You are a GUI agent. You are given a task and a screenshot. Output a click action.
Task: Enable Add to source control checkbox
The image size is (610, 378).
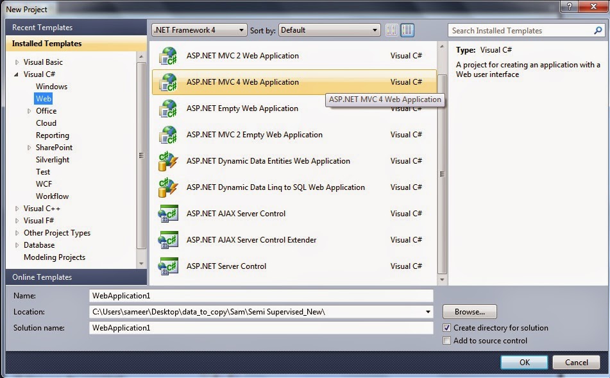pyautogui.click(x=447, y=341)
